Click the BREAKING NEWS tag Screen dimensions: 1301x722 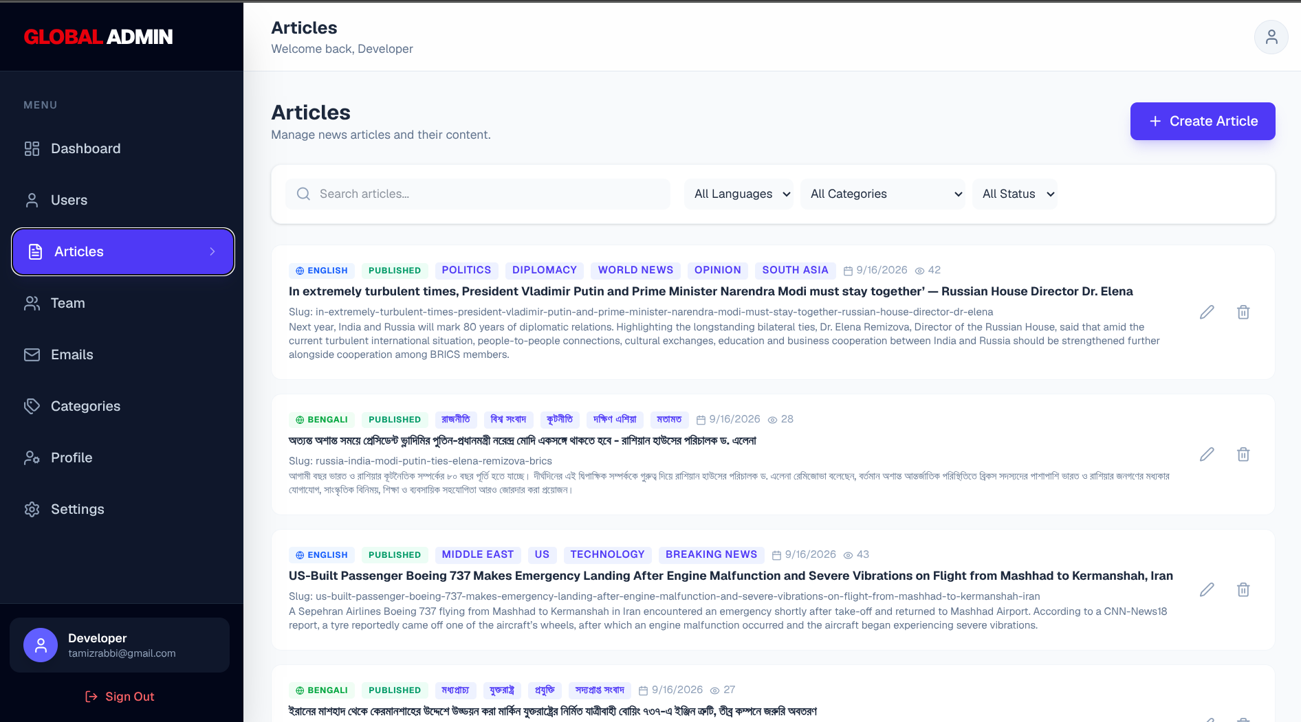point(711,554)
